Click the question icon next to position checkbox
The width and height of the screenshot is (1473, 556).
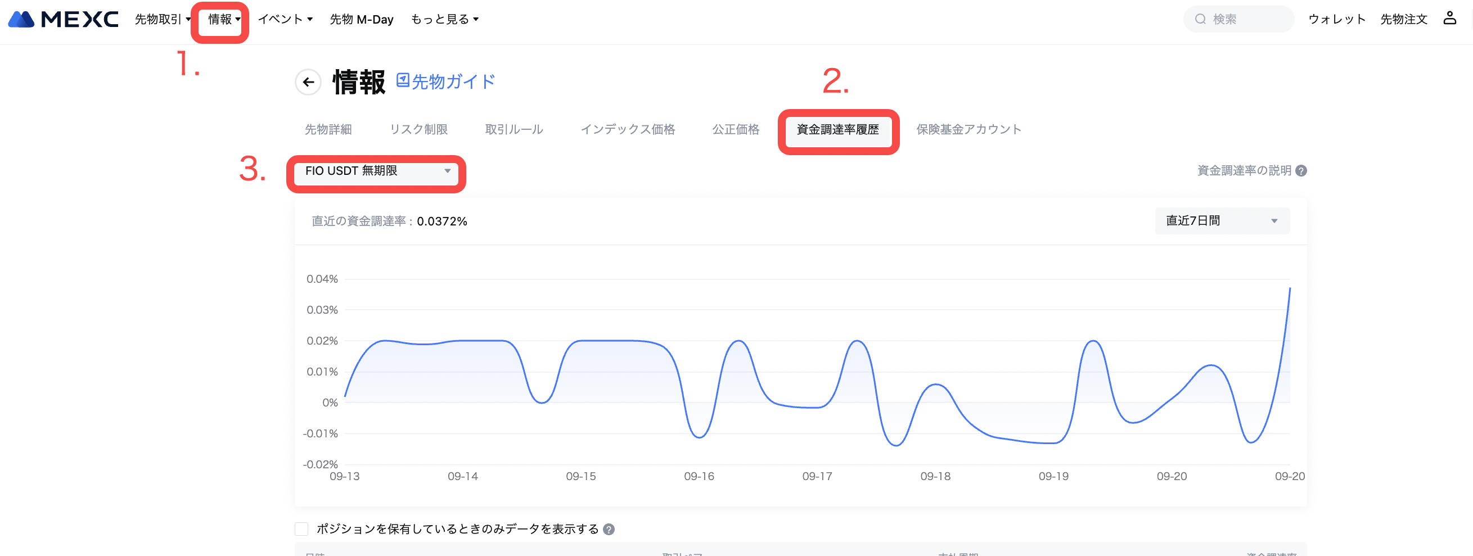tap(609, 529)
